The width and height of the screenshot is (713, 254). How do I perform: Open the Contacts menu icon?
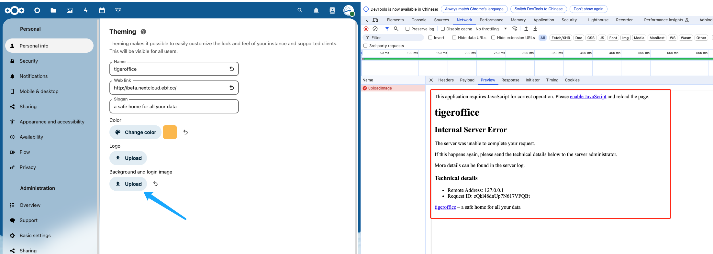(x=332, y=11)
